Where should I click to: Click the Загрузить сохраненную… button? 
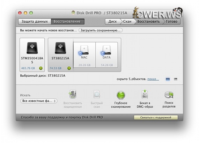pyautogui.click(x=101, y=30)
